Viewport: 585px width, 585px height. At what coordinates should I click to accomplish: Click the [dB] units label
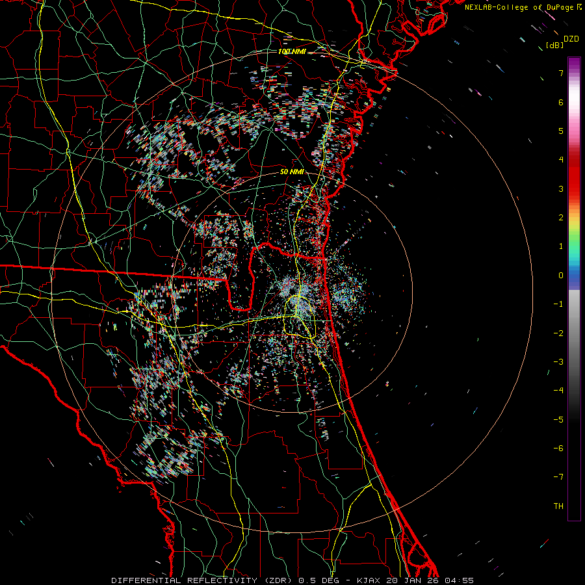pyautogui.click(x=555, y=45)
